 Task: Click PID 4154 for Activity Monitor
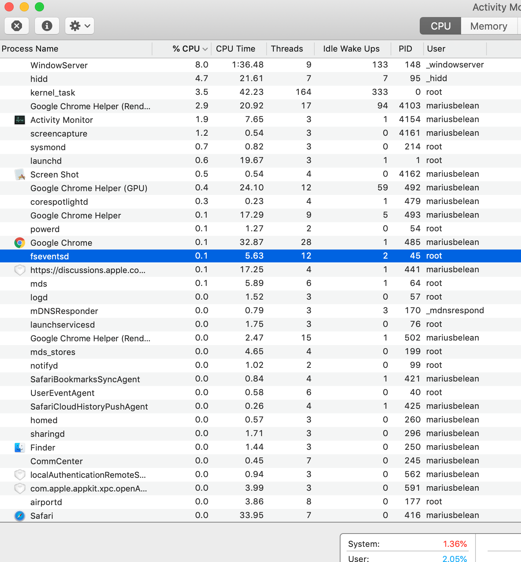coord(410,119)
